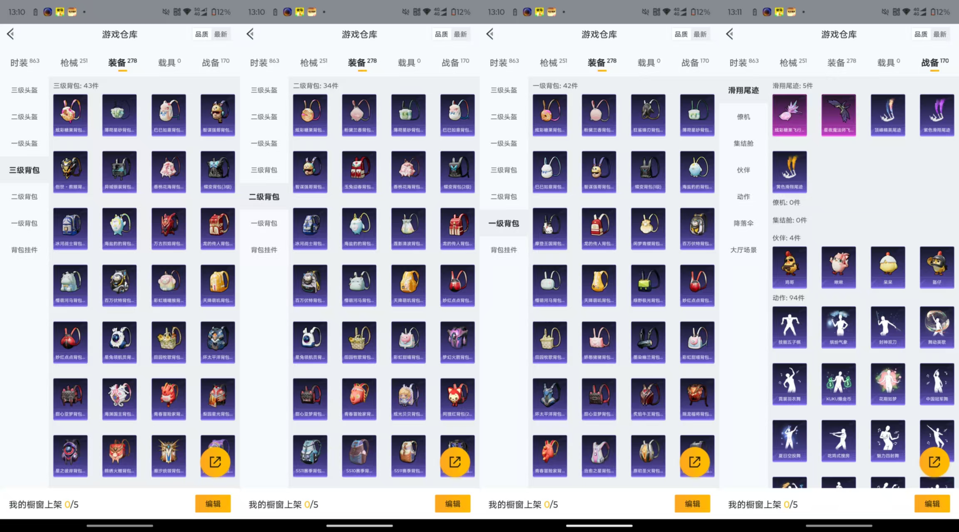The width and height of the screenshot is (959, 532).
Task: Choose the 动作 sidebar category
Action: click(x=743, y=197)
